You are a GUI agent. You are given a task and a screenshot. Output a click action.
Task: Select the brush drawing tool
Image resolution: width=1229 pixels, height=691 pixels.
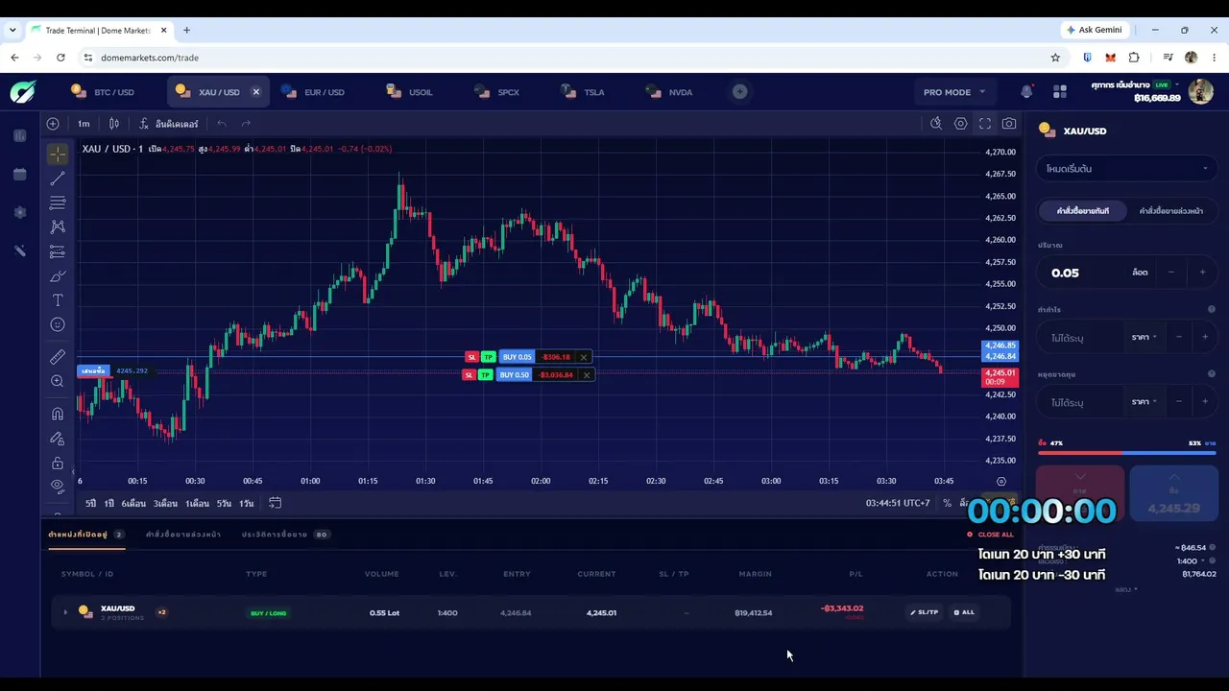point(58,276)
